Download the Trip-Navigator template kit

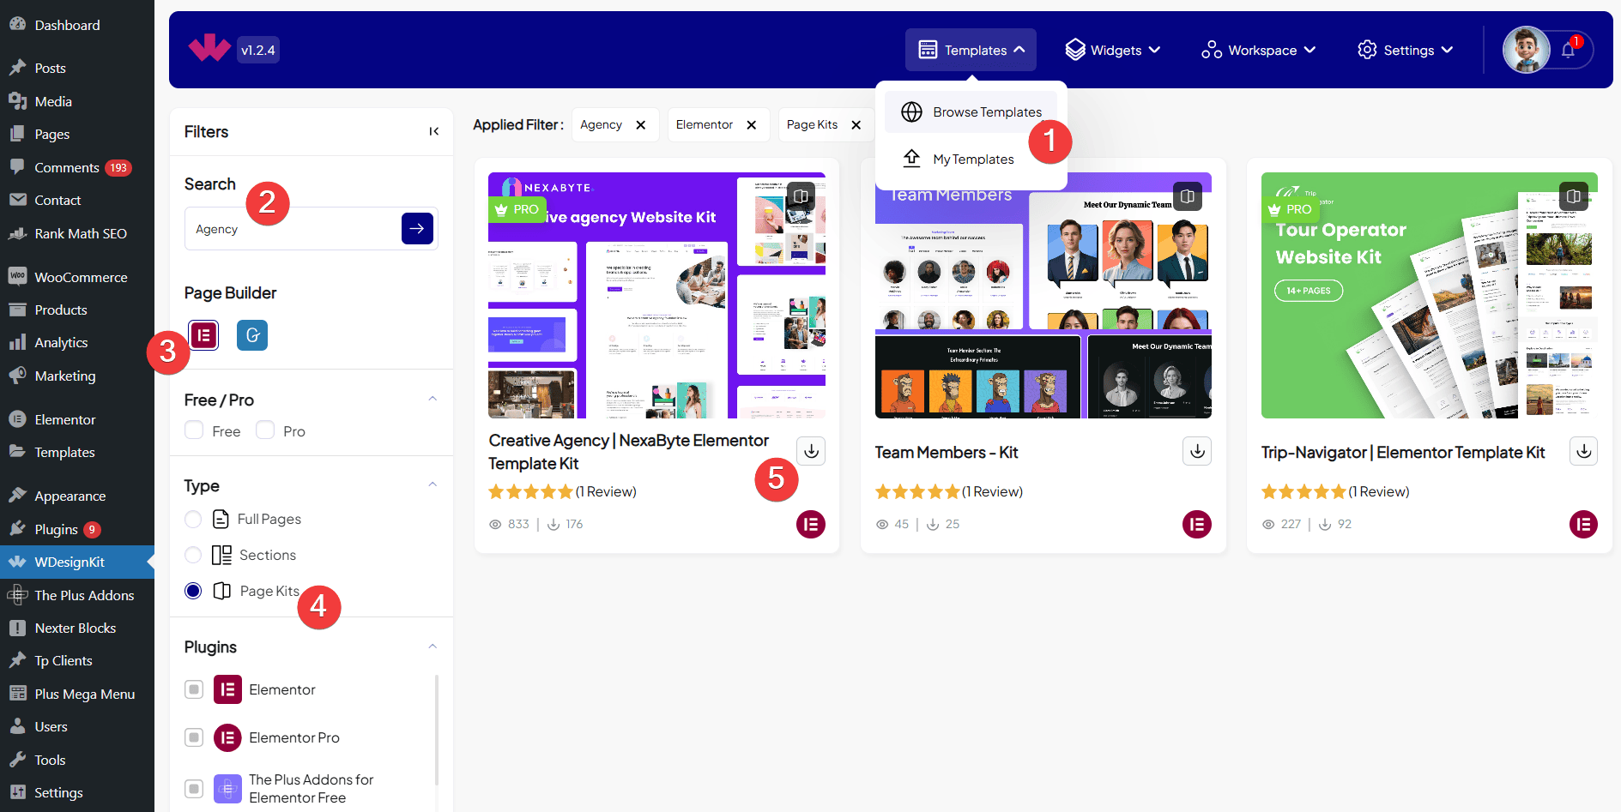(1583, 451)
